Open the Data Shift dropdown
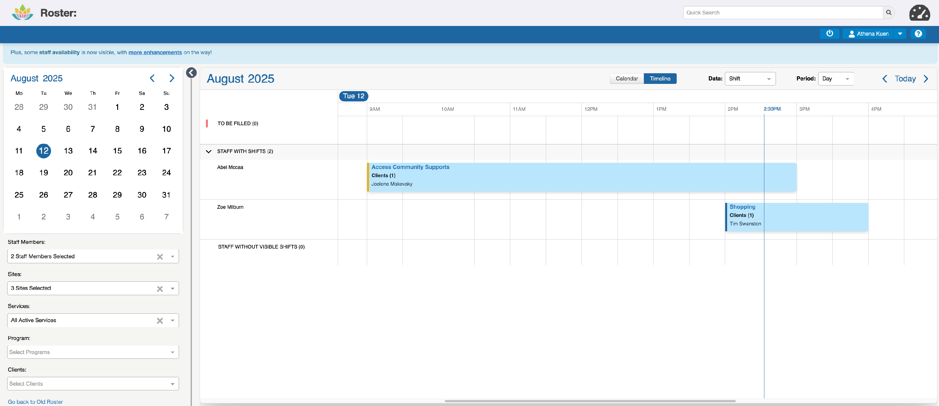This screenshot has width=939, height=406. tap(750, 79)
